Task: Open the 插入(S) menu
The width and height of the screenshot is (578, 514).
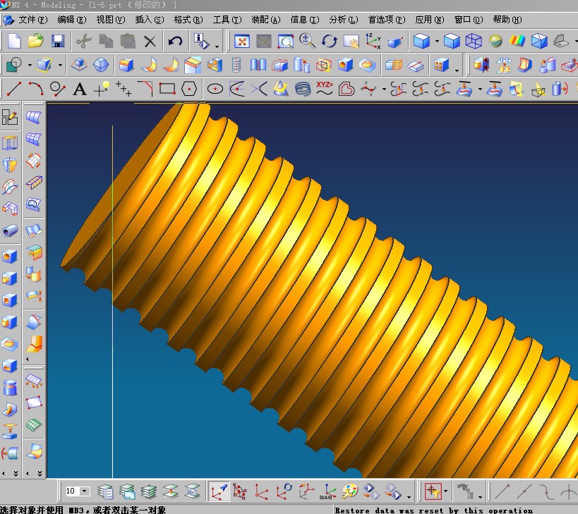Action: pos(150,20)
